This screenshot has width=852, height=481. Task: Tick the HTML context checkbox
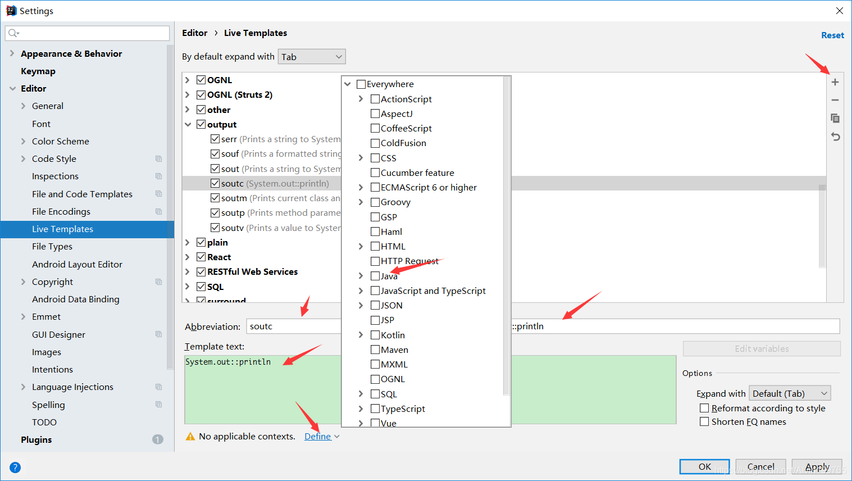pyautogui.click(x=375, y=246)
